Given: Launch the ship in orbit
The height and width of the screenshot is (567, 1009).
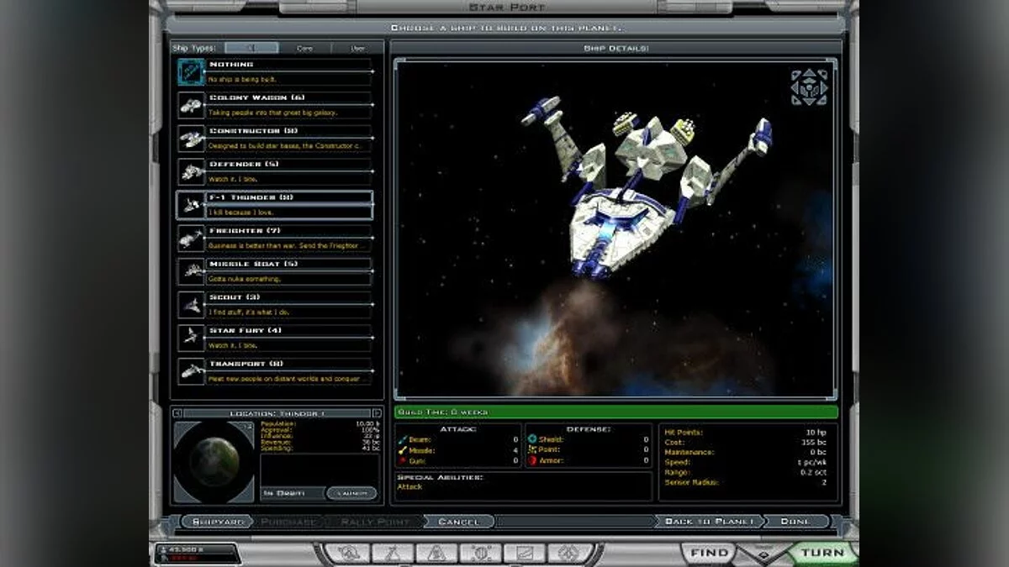Looking at the screenshot, I should 351,493.
